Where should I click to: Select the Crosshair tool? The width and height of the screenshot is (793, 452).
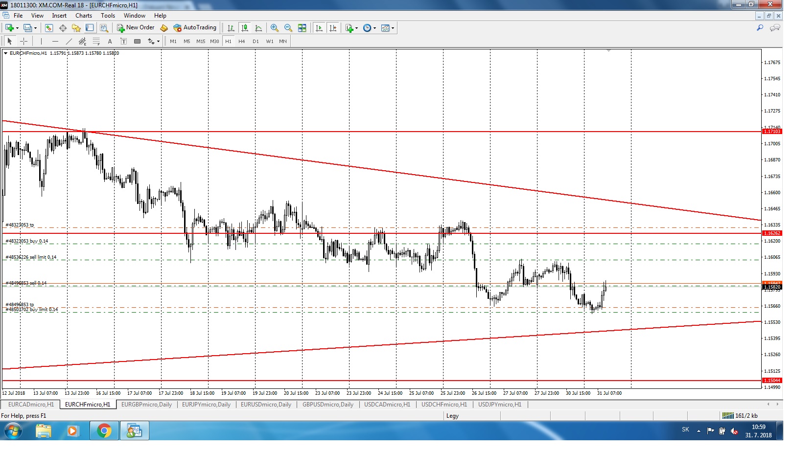coord(23,42)
